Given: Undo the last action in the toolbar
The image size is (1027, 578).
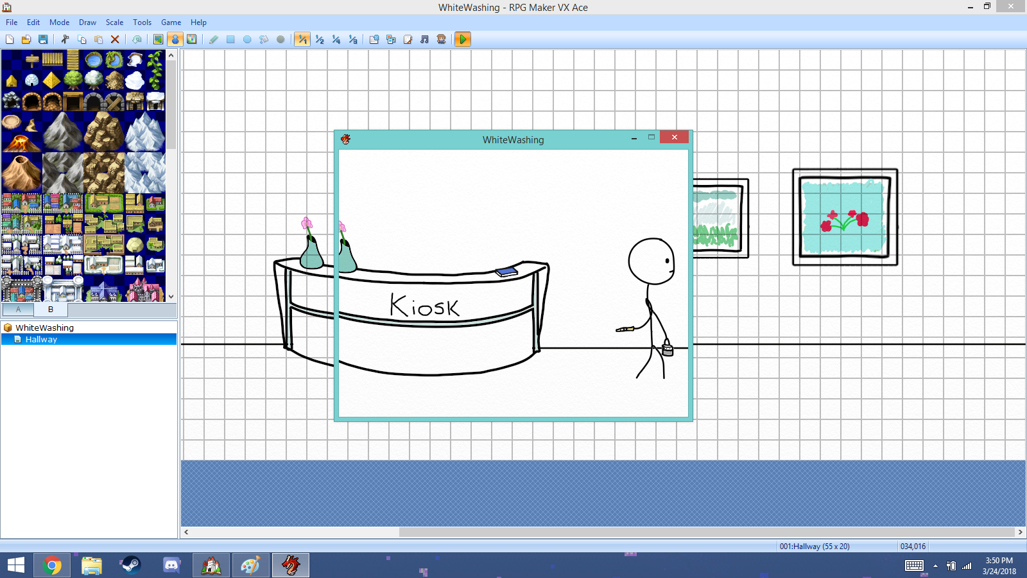Looking at the screenshot, I should (137, 39).
